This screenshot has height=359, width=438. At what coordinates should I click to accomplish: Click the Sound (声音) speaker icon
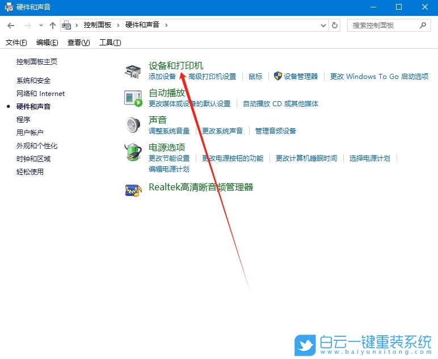coord(133,124)
